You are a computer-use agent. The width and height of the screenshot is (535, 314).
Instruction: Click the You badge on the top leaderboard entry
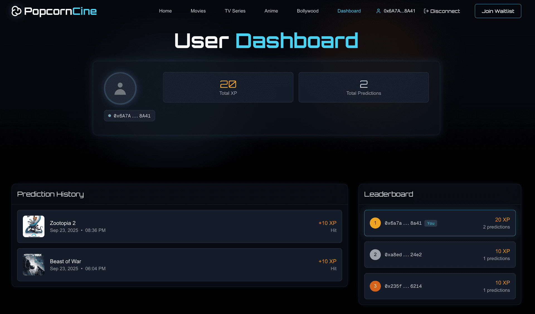click(x=430, y=223)
